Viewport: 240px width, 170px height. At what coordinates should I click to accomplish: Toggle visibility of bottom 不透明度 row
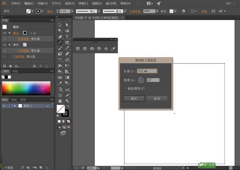point(5,56)
